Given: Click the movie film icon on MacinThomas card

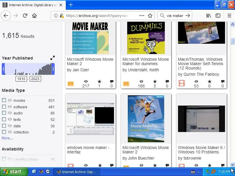Looking at the screenshot, I should click(x=182, y=83).
